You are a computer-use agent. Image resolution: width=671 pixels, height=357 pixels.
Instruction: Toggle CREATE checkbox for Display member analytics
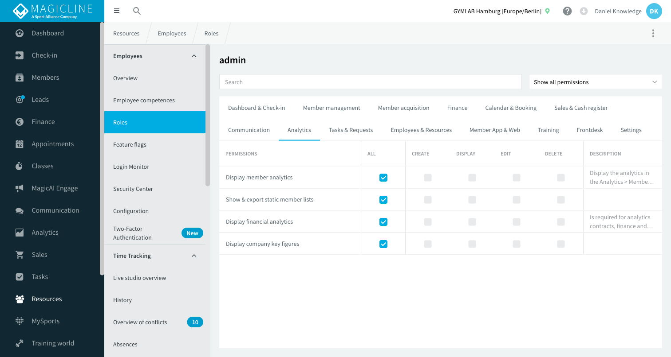coord(428,178)
